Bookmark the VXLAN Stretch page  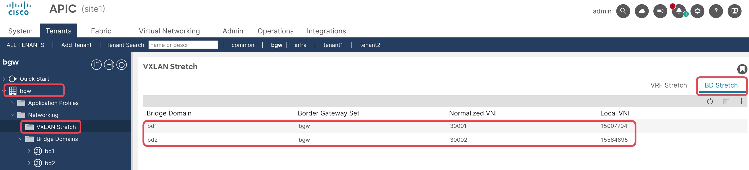pos(742,69)
